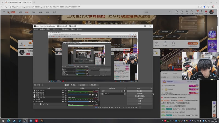This screenshot has height=123, width=219.
Task: Click the 开始录制 button
Action: (140, 93)
